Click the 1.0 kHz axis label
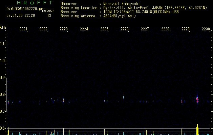The height and width of the screenshot is (135, 213). 3,61
